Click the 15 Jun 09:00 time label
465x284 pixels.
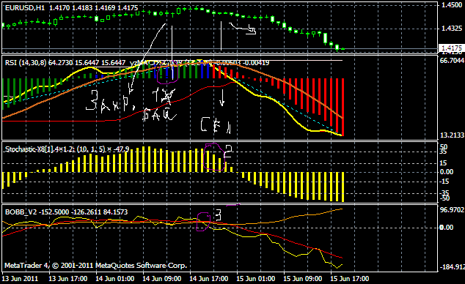tap(302, 279)
